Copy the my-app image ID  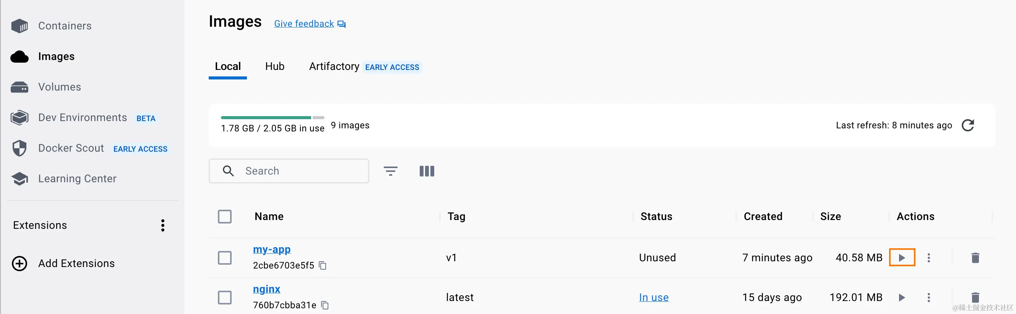tap(323, 265)
